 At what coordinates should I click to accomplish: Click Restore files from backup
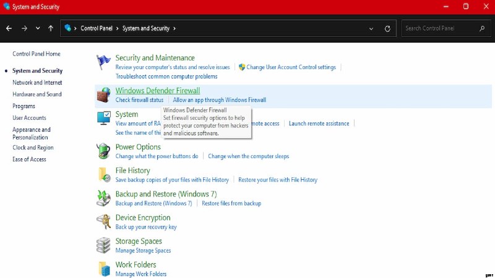231,204
